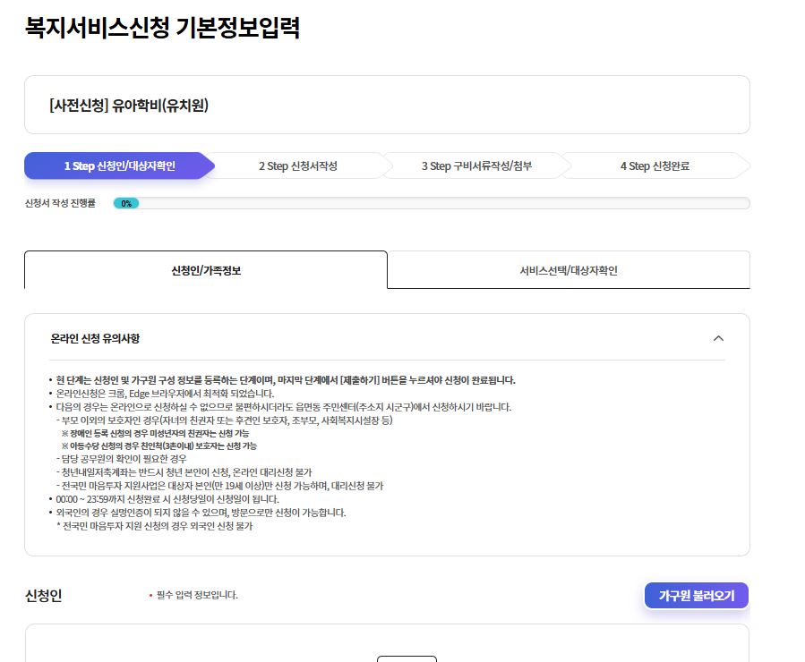Click the 0% progress badge
Screen dimensions: 805x662
click(126, 203)
